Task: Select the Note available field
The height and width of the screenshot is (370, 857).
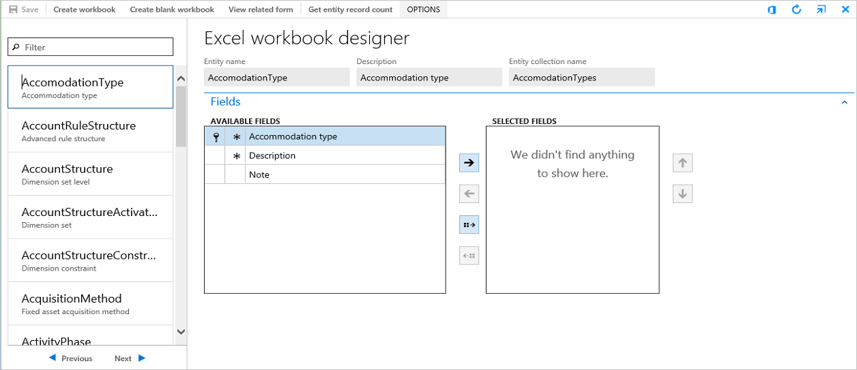Action: pos(325,174)
